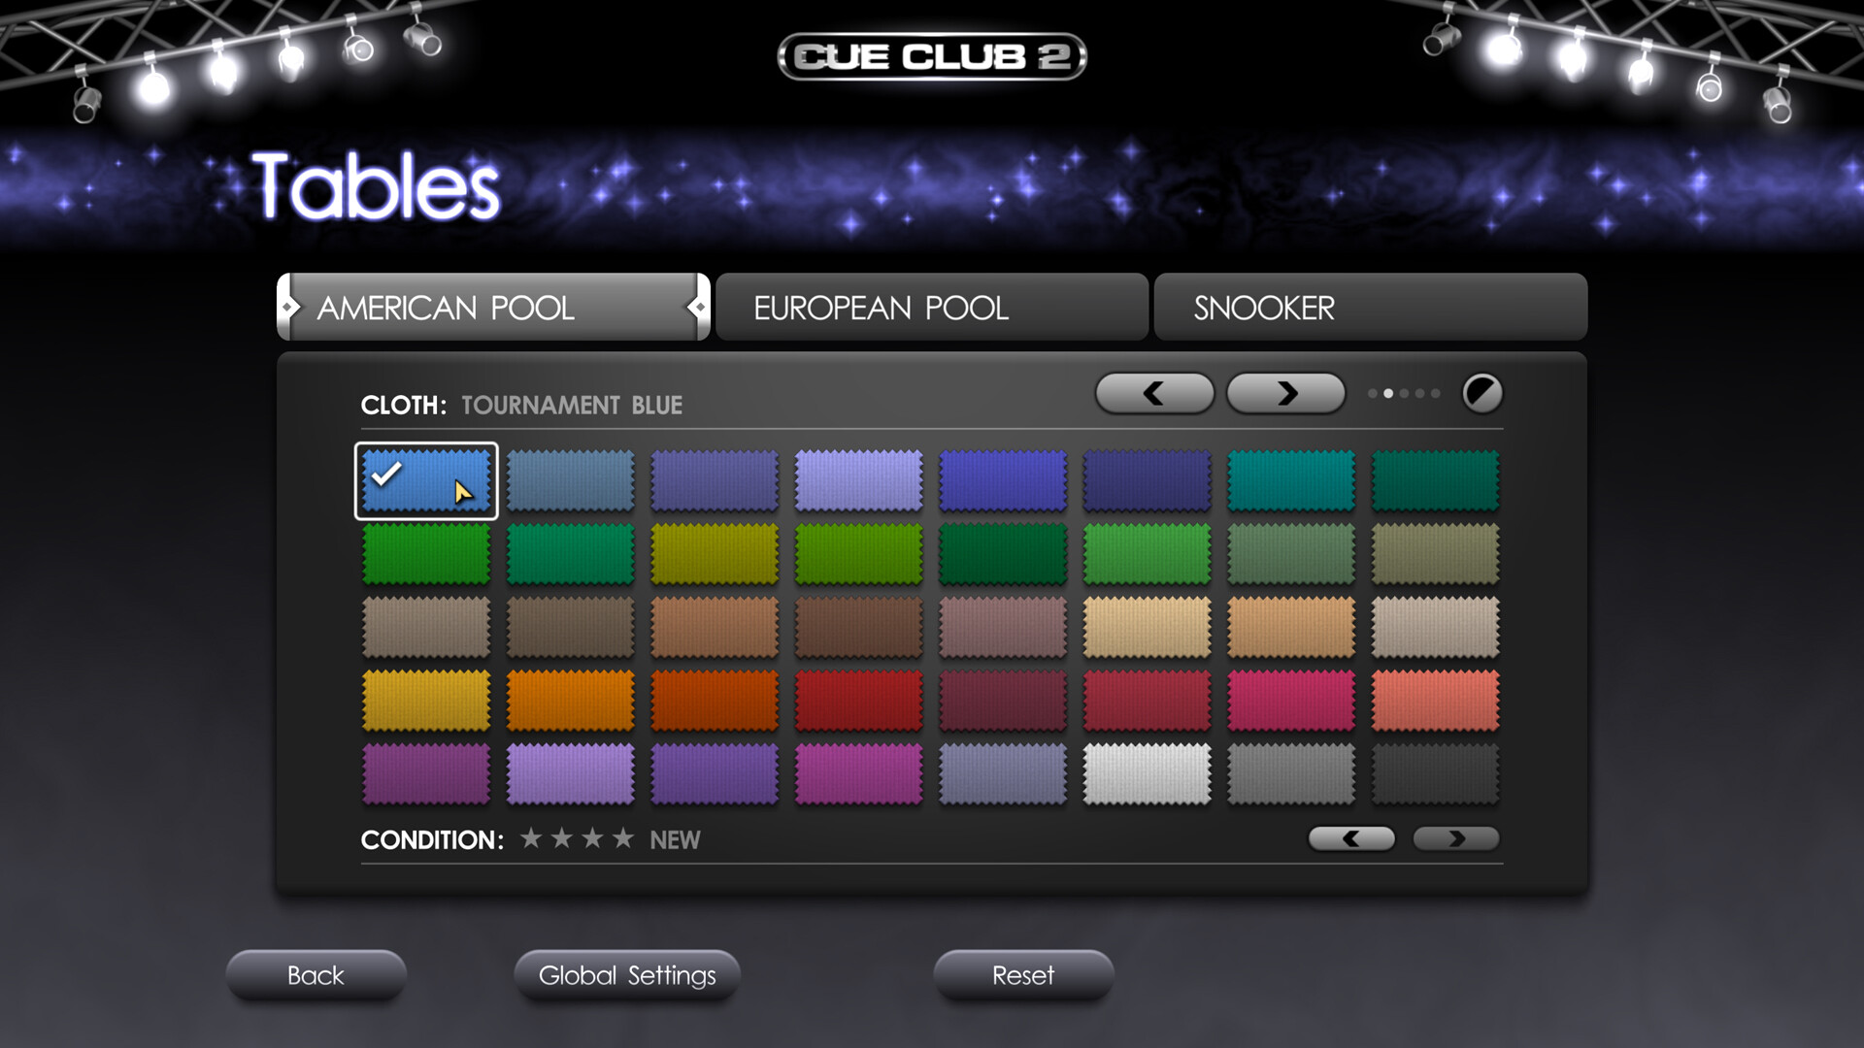1864x1048 pixels.
Task: Switch to the European Pool tab
Action: (932, 308)
